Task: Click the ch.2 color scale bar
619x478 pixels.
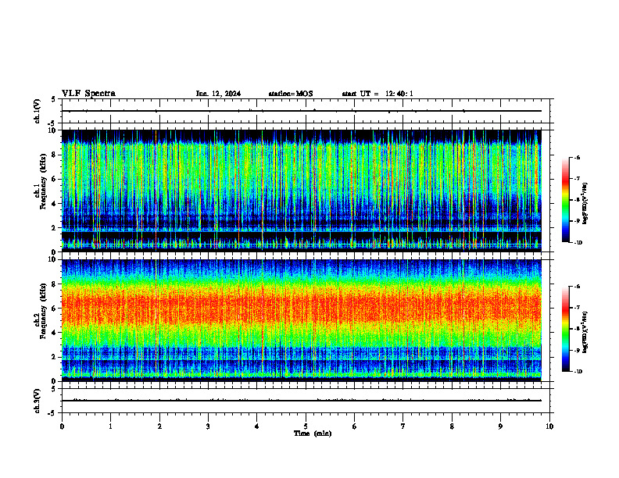Action: point(565,329)
